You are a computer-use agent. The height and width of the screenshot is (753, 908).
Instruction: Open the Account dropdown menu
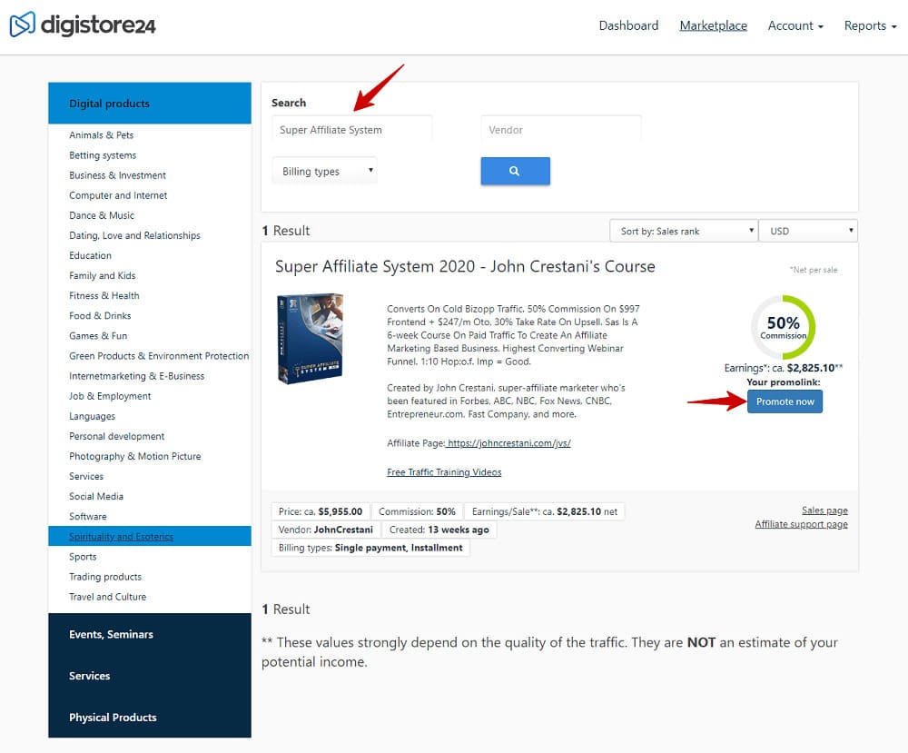tap(795, 25)
